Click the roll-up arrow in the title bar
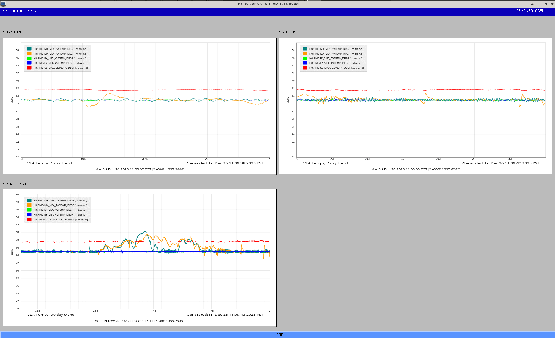555x338 pixels. 532,4
